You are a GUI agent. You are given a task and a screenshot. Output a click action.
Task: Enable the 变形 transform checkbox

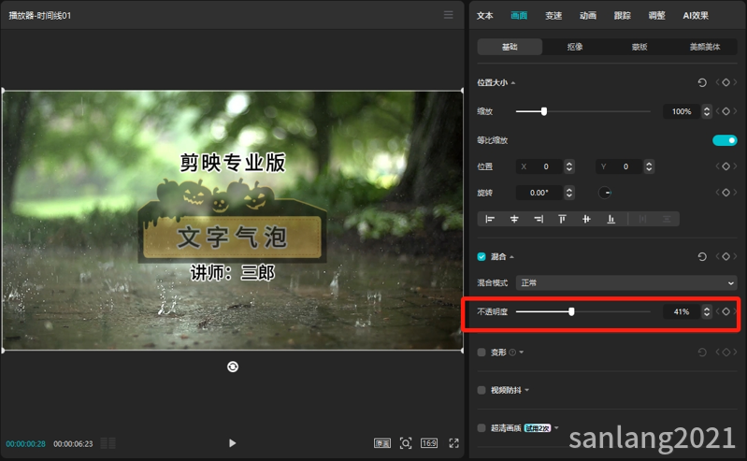tap(481, 353)
